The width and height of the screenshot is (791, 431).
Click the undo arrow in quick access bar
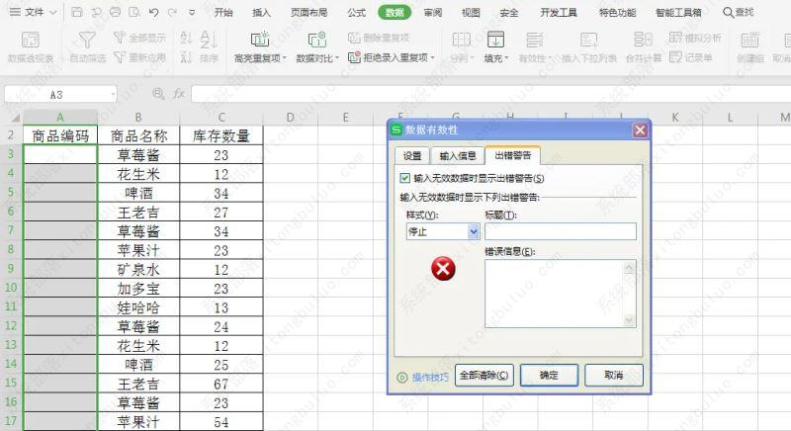154,13
